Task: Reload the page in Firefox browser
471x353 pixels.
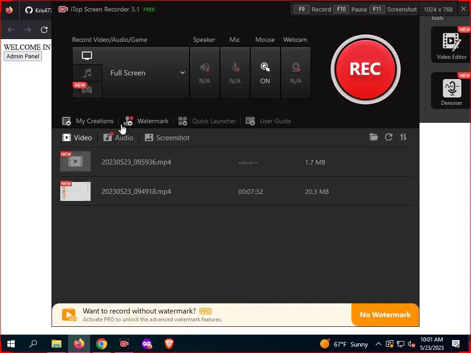Action: coord(44,30)
